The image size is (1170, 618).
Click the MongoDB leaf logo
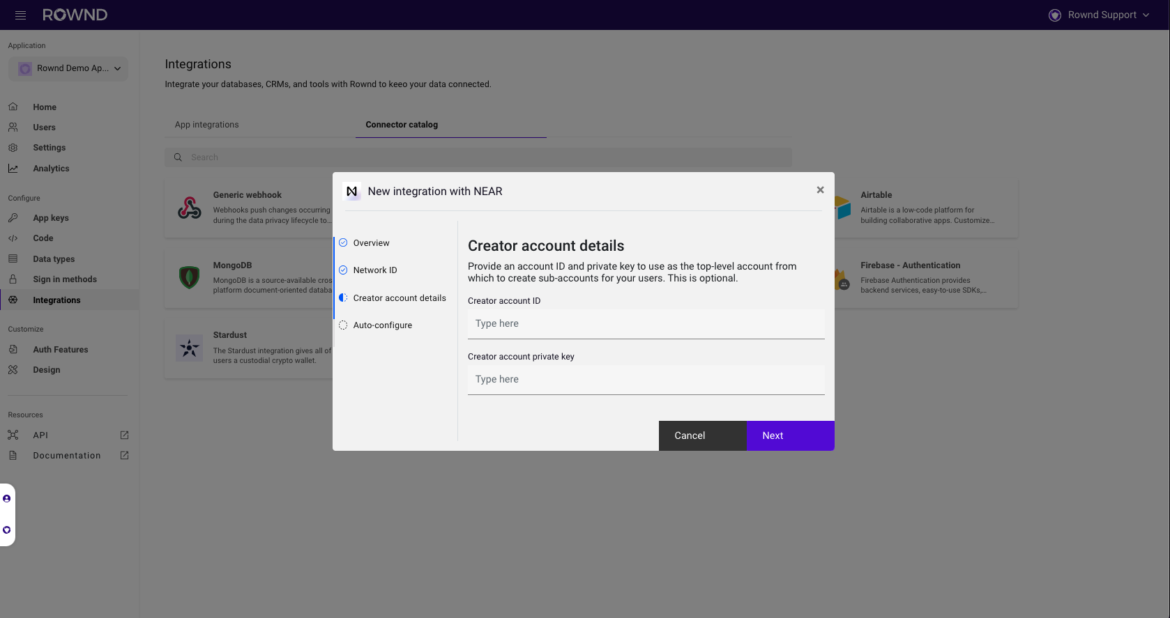tap(190, 277)
